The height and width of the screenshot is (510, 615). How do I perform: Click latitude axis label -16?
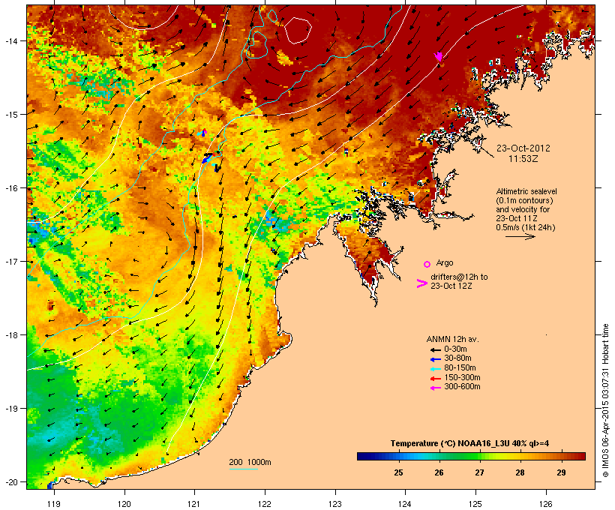pyautogui.click(x=10, y=188)
